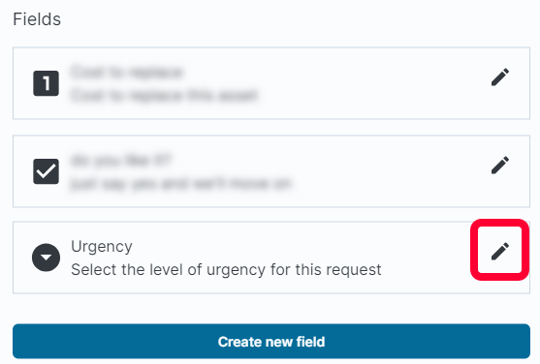This screenshot has height=364, width=540.
Task: Click the blurred description under the number field
Action: point(164,95)
